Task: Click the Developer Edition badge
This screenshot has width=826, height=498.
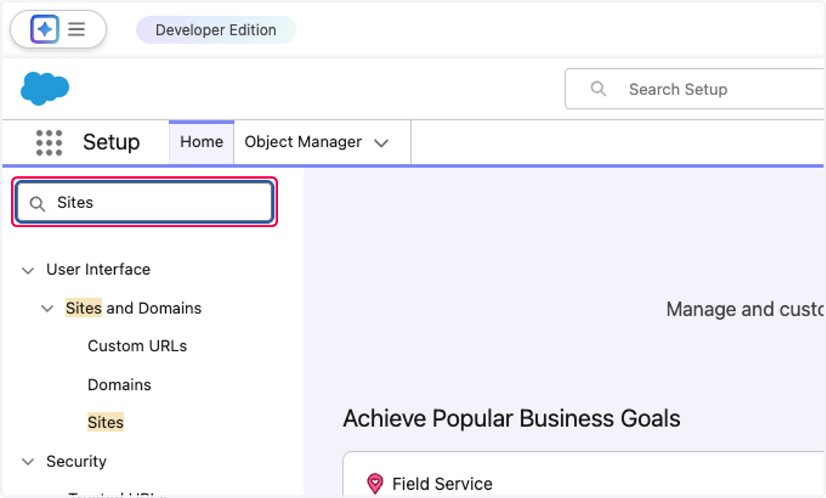Action: tap(215, 30)
